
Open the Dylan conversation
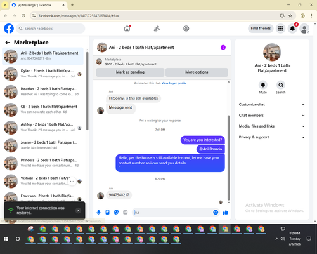point(42,74)
